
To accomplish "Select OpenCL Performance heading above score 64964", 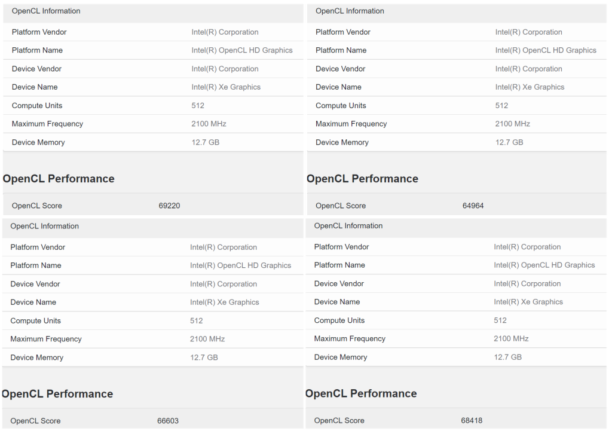I will tap(362, 179).
